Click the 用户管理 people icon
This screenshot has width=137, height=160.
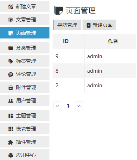click(x=11, y=101)
